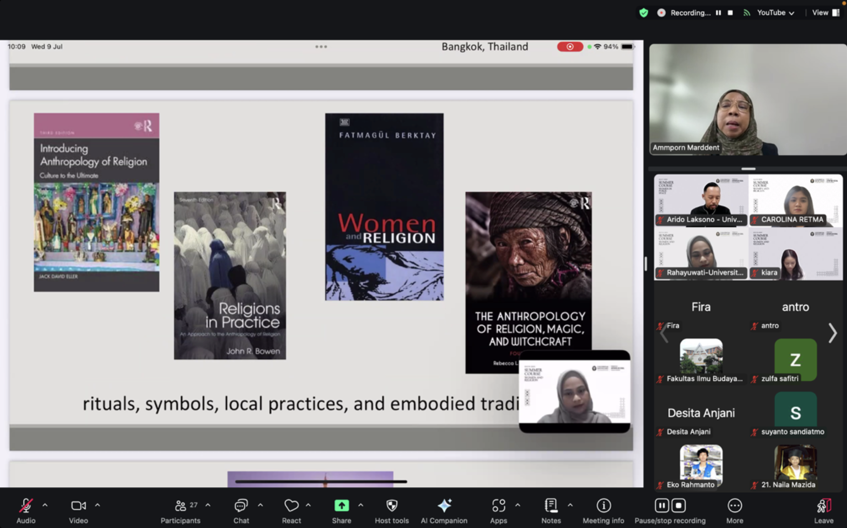Open YouTube livestream dropdown
The image size is (847, 528).
[x=775, y=13]
